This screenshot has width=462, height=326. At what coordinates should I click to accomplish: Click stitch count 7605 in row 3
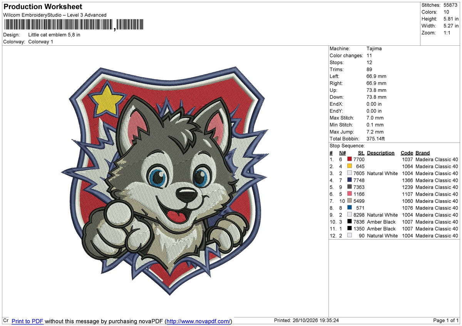(359, 173)
